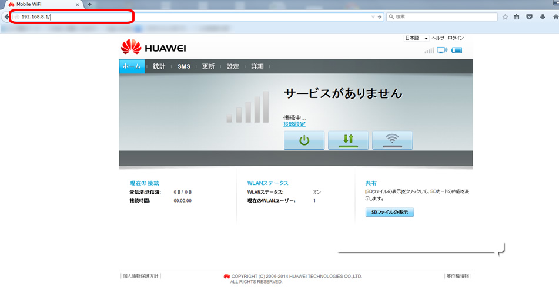Image resolution: width=559 pixels, height=303 pixels.
Task: Click the 現在の接続 heading
Action: pos(145,183)
